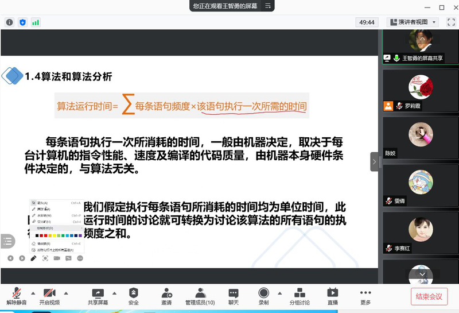Open the Chat (聊天) window
This screenshot has width=459, height=313.
[x=234, y=296]
